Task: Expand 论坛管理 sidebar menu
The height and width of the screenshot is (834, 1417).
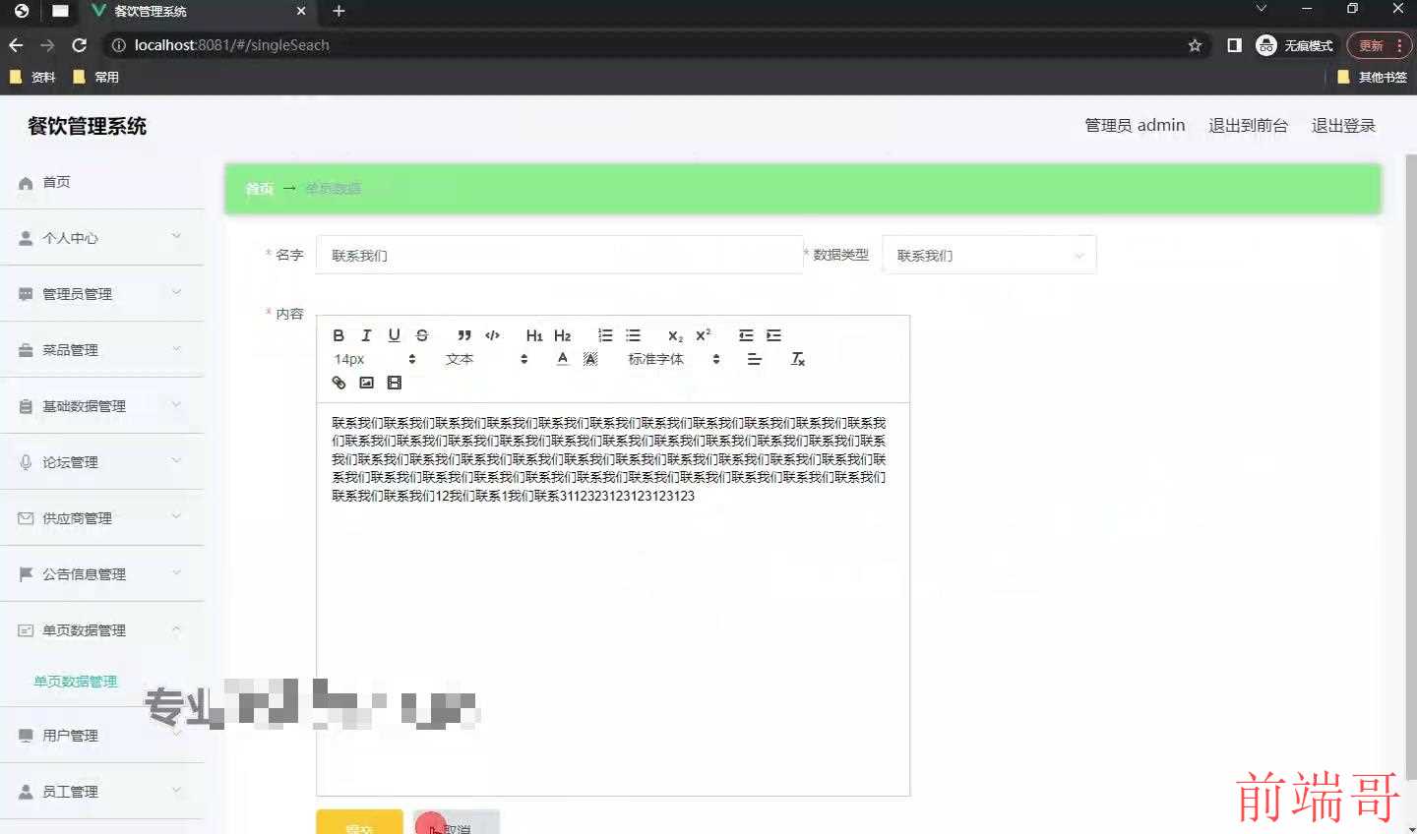Action: click(102, 462)
